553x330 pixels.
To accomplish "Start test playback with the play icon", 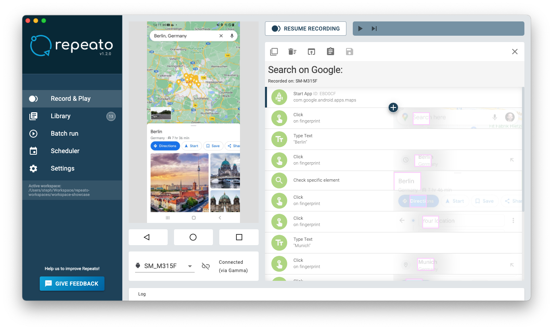I will [360, 29].
